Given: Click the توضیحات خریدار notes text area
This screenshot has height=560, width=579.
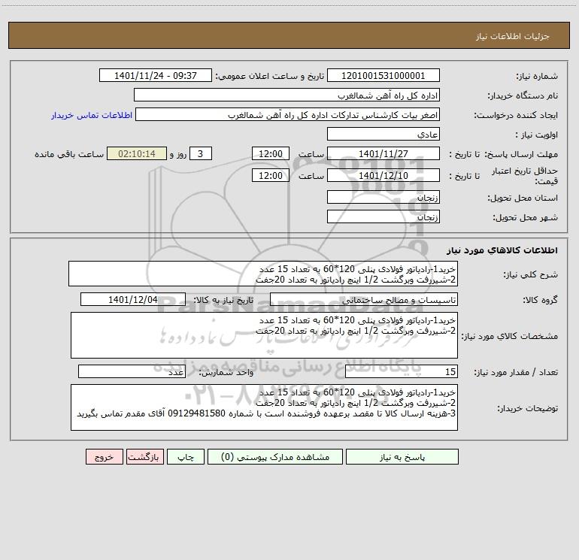Looking at the screenshot, I should (x=264, y=407).
